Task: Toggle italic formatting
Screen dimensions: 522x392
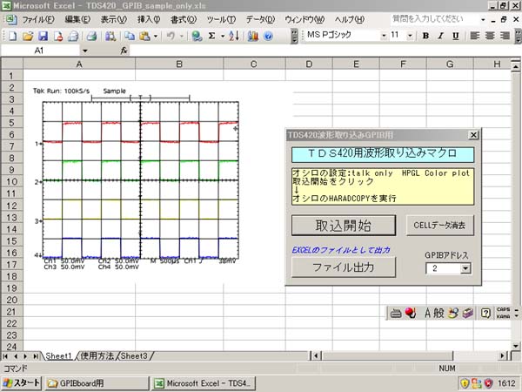Action: point(441,36)
